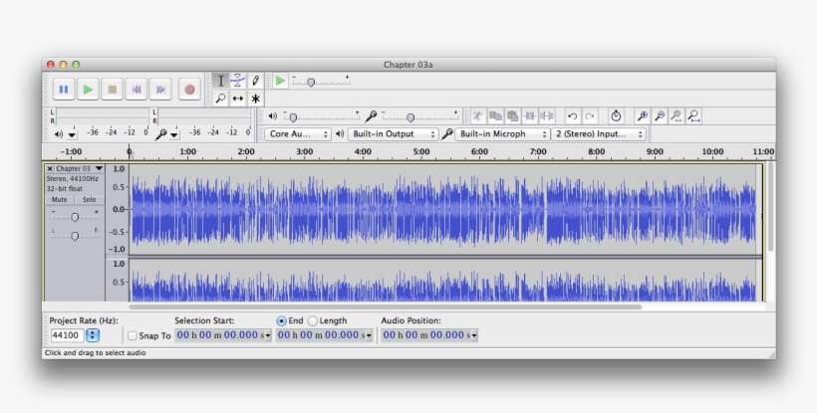Select the End radio button

click(x=281, y=320)
